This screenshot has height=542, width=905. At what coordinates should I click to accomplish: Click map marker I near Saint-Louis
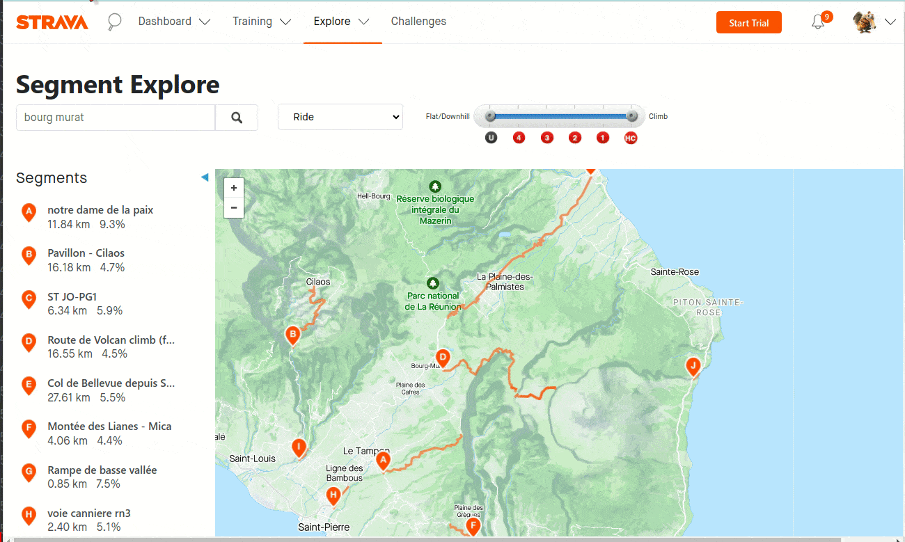point(299,447)
